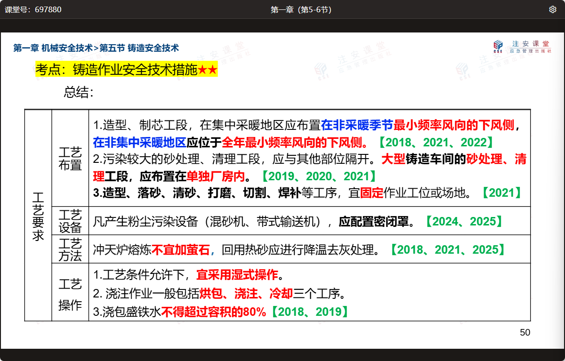565x361 pixels.
Task: Click the green 【2019、2020、2021】 year tag
Action: coord(319,176)
